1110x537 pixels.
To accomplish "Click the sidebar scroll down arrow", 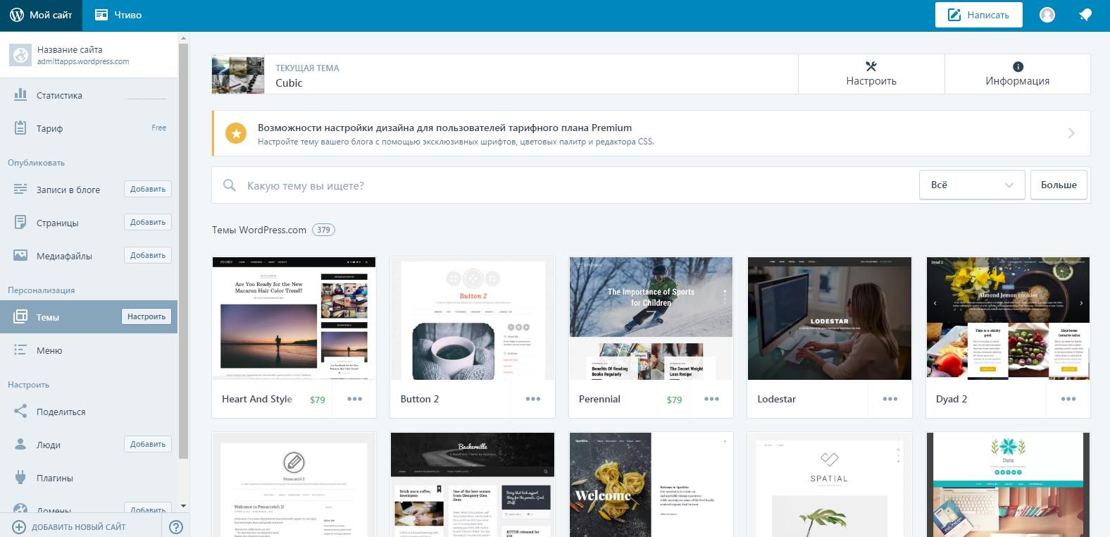I will tap(183, 506).
